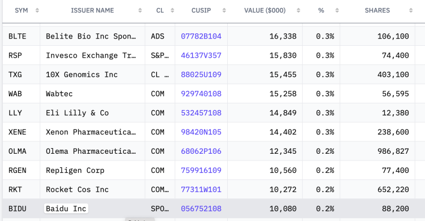Sort by CL column arrows
The width and height of the screenshot is (425, 221).
(x=172, y=11)
